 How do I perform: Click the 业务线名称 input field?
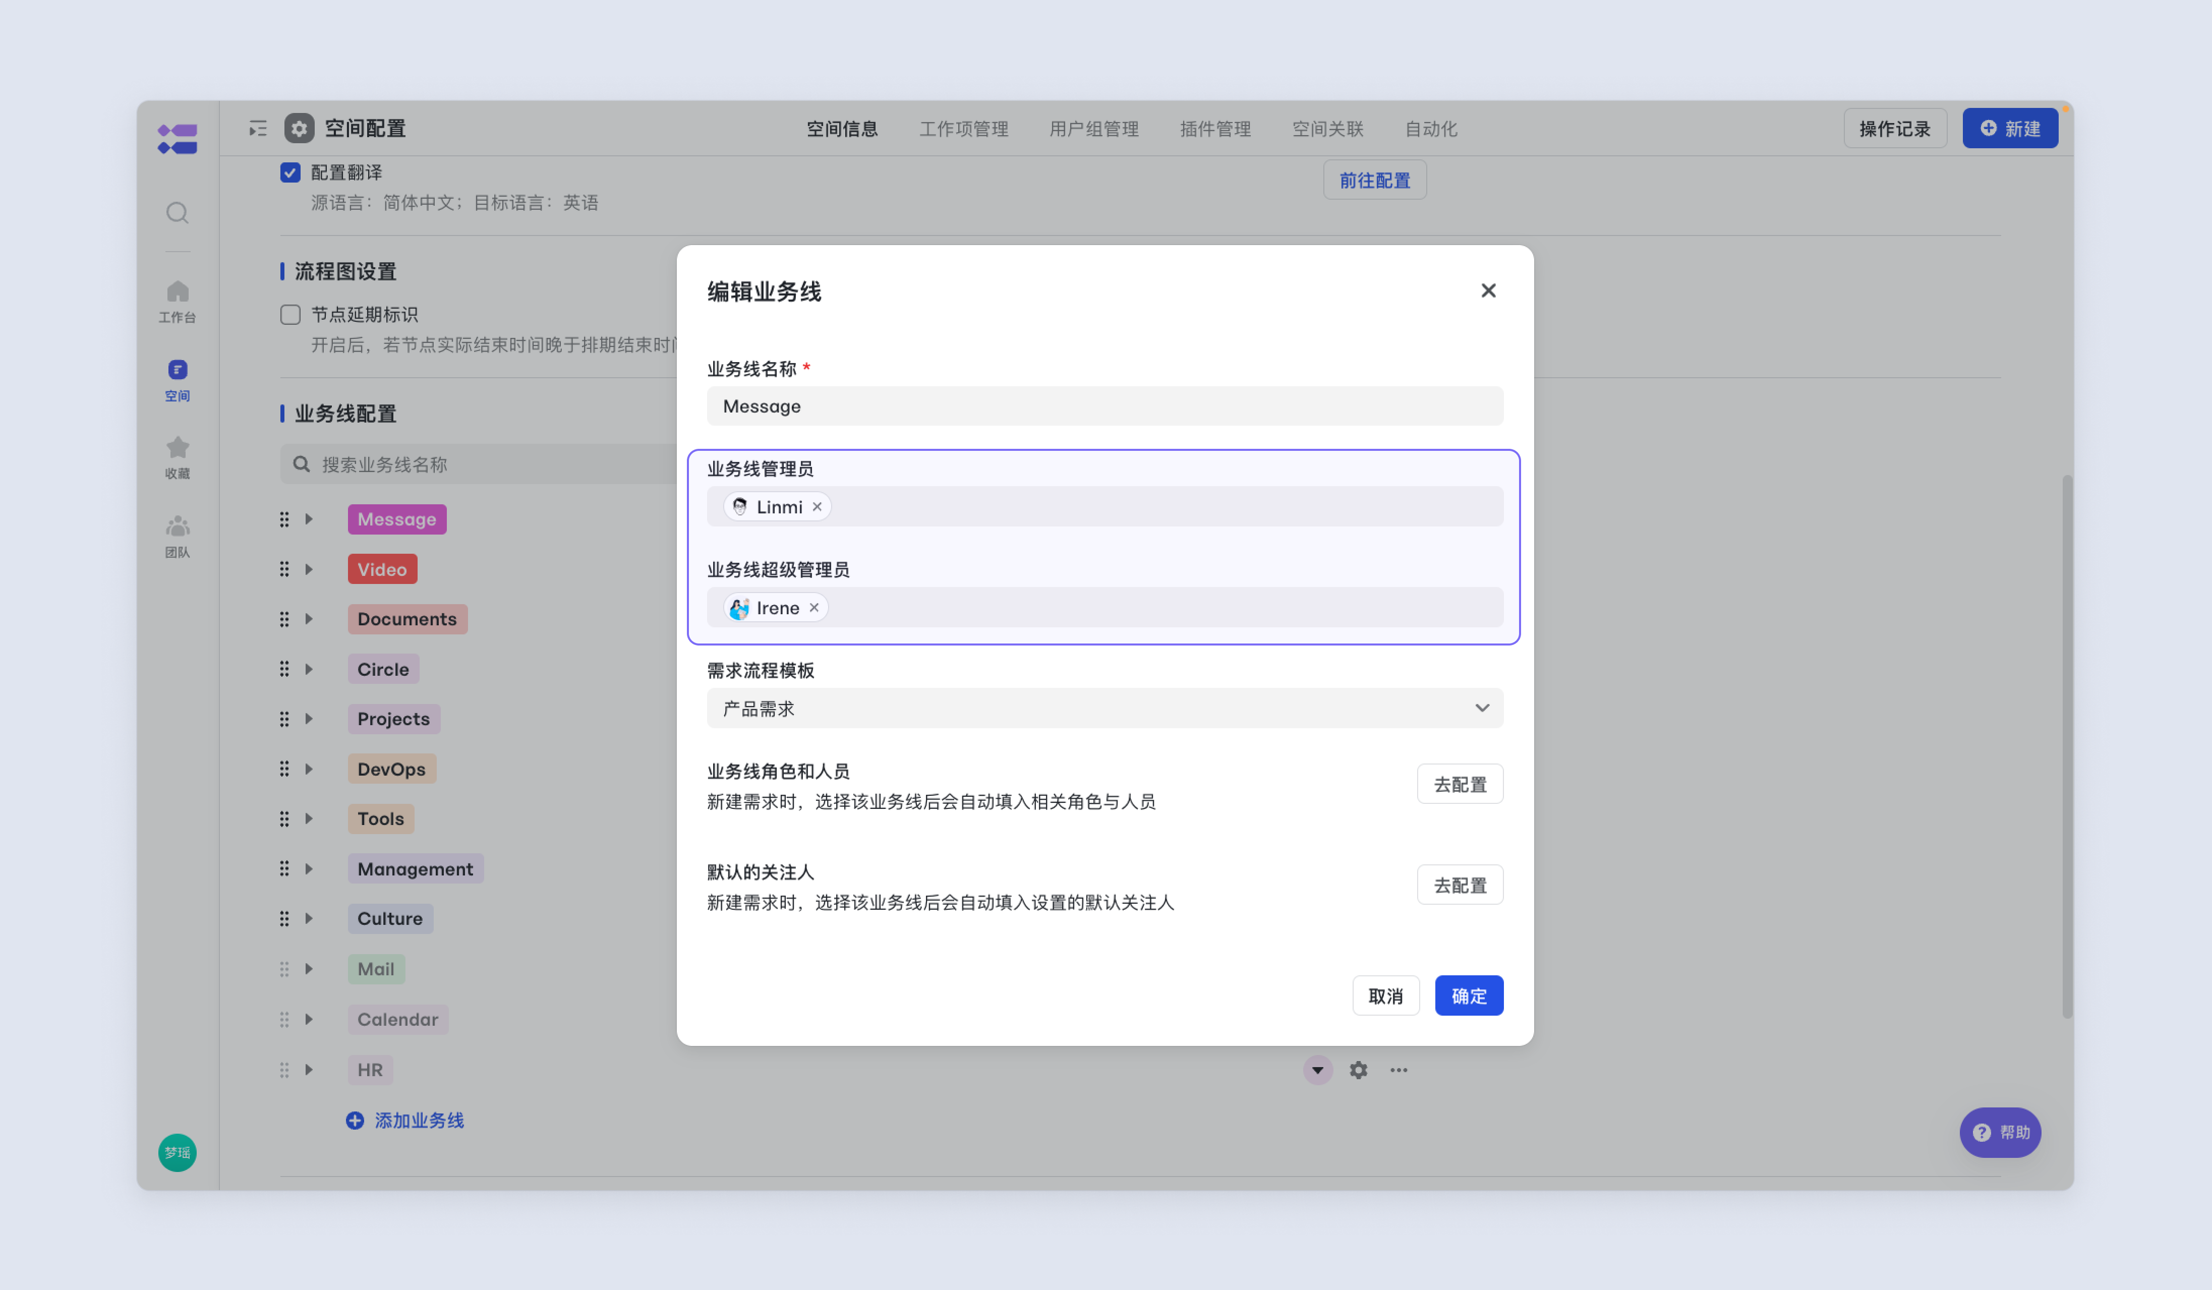coord(1104,405)
